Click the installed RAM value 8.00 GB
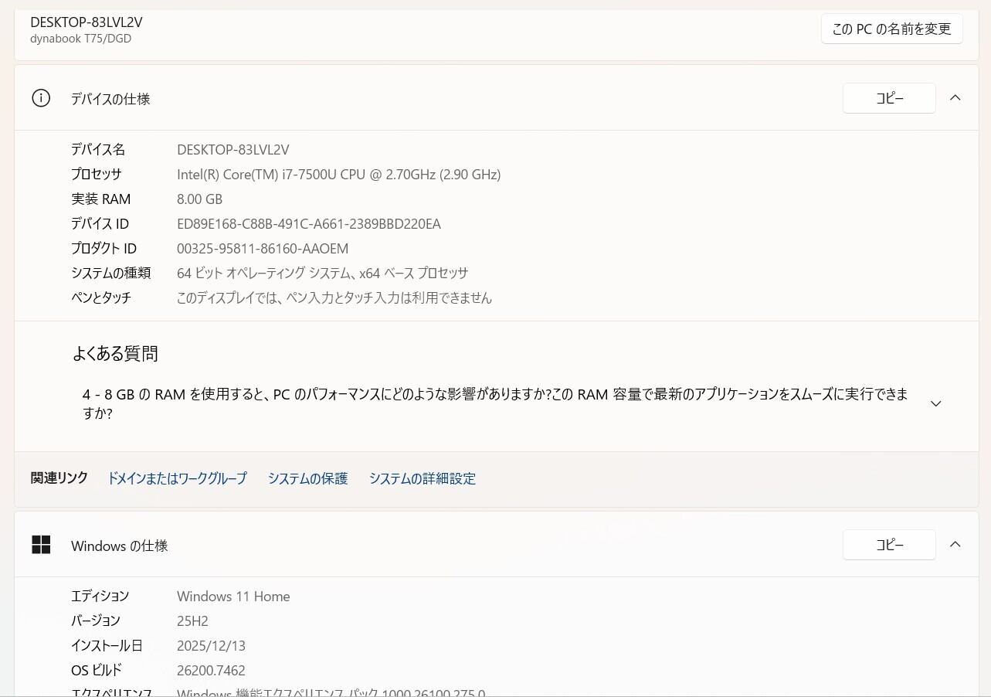Screen dimensions: 991x697 click(x=200, y=199)
